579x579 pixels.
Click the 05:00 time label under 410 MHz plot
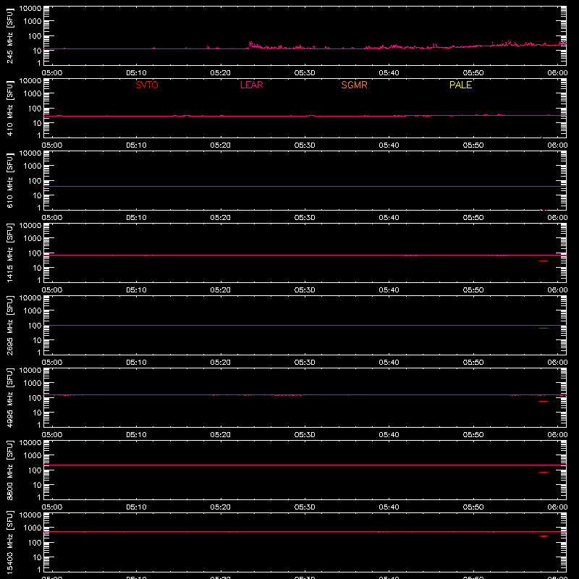[52, 145]
